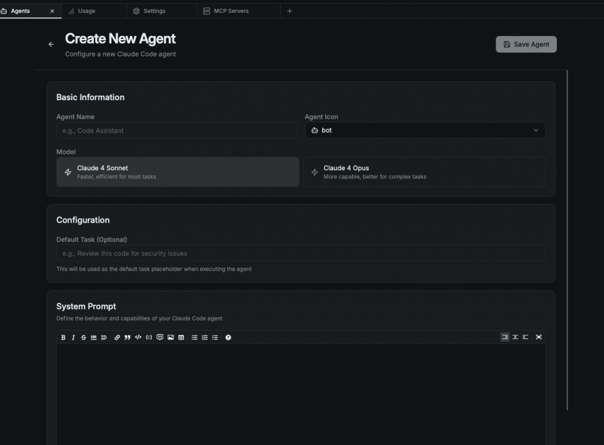Open the editor help question-mark icon
Viewport: 604px width, 445px height.
228,337
